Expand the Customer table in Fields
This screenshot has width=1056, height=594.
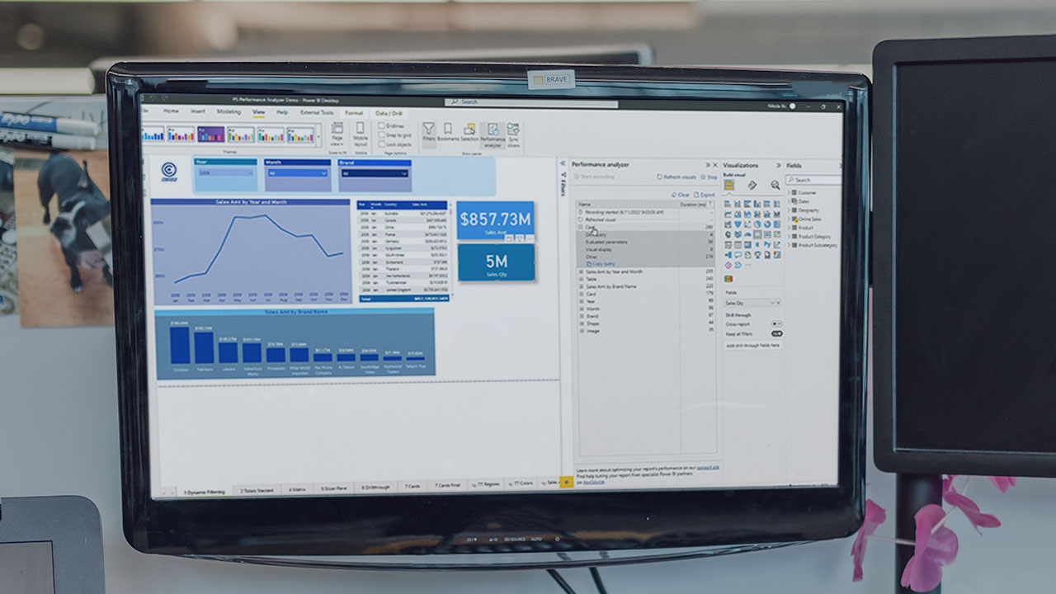[x=789, y=192]
